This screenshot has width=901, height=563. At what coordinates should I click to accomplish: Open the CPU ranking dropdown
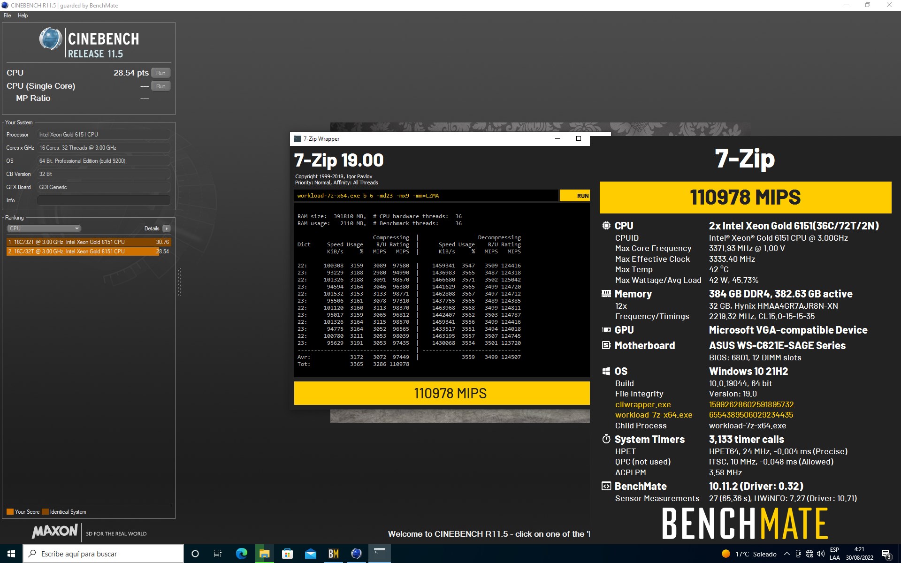[x=44, y=228]
